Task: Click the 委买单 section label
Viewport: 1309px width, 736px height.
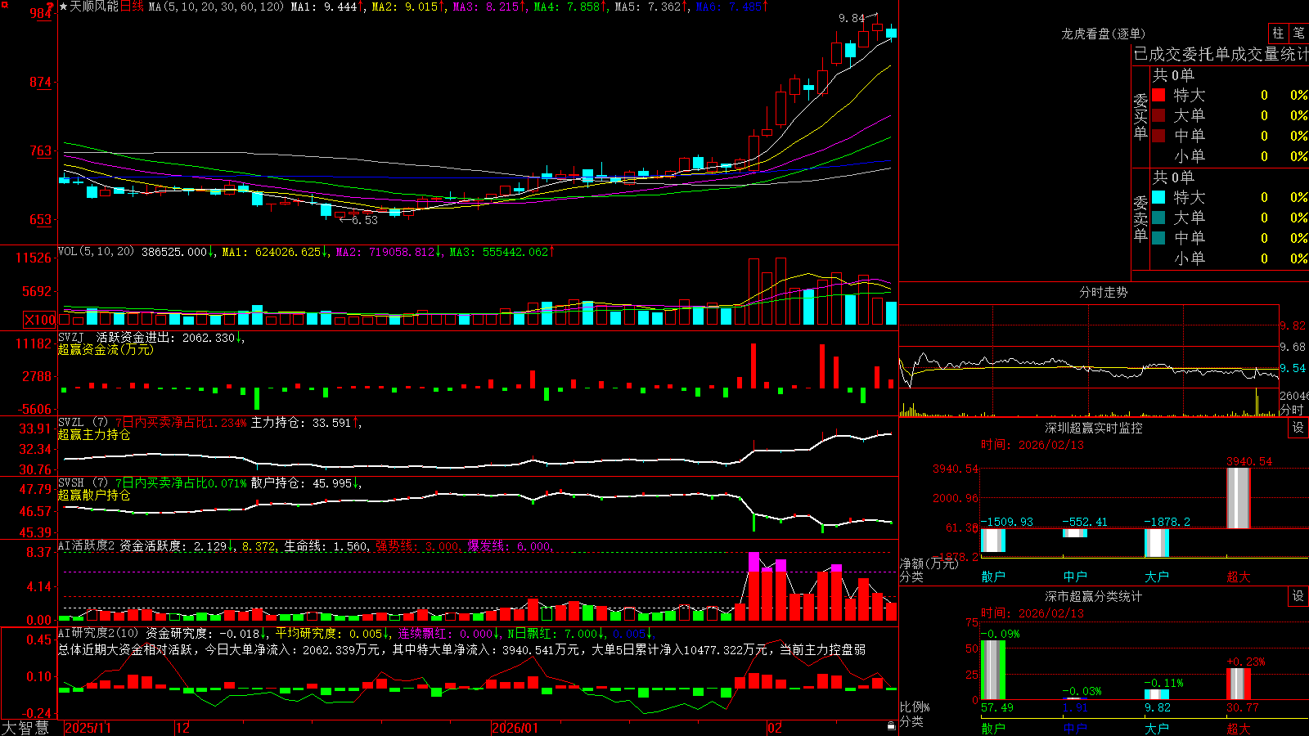Action: [1140, 116]
